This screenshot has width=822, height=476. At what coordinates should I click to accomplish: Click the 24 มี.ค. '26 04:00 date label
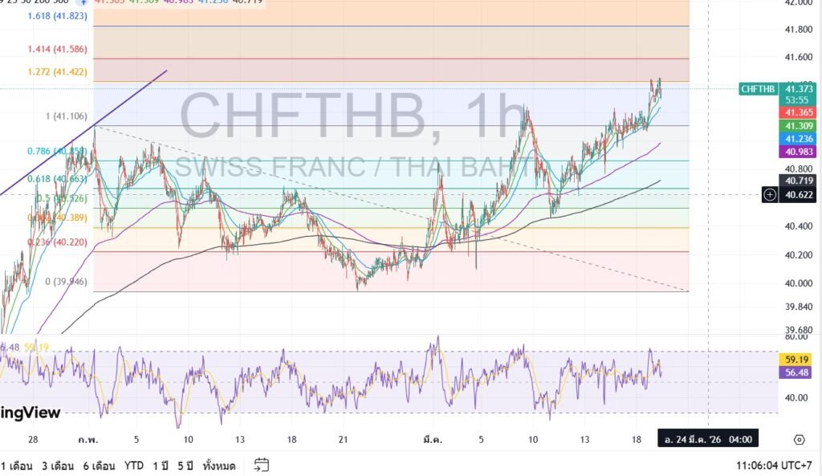point(706,439)
